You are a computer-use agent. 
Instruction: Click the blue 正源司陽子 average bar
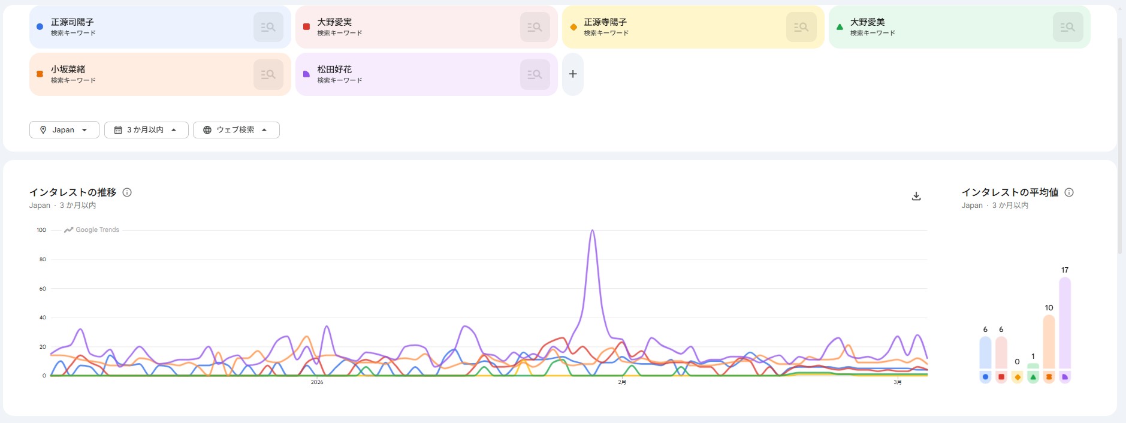[x=985, y=352]
